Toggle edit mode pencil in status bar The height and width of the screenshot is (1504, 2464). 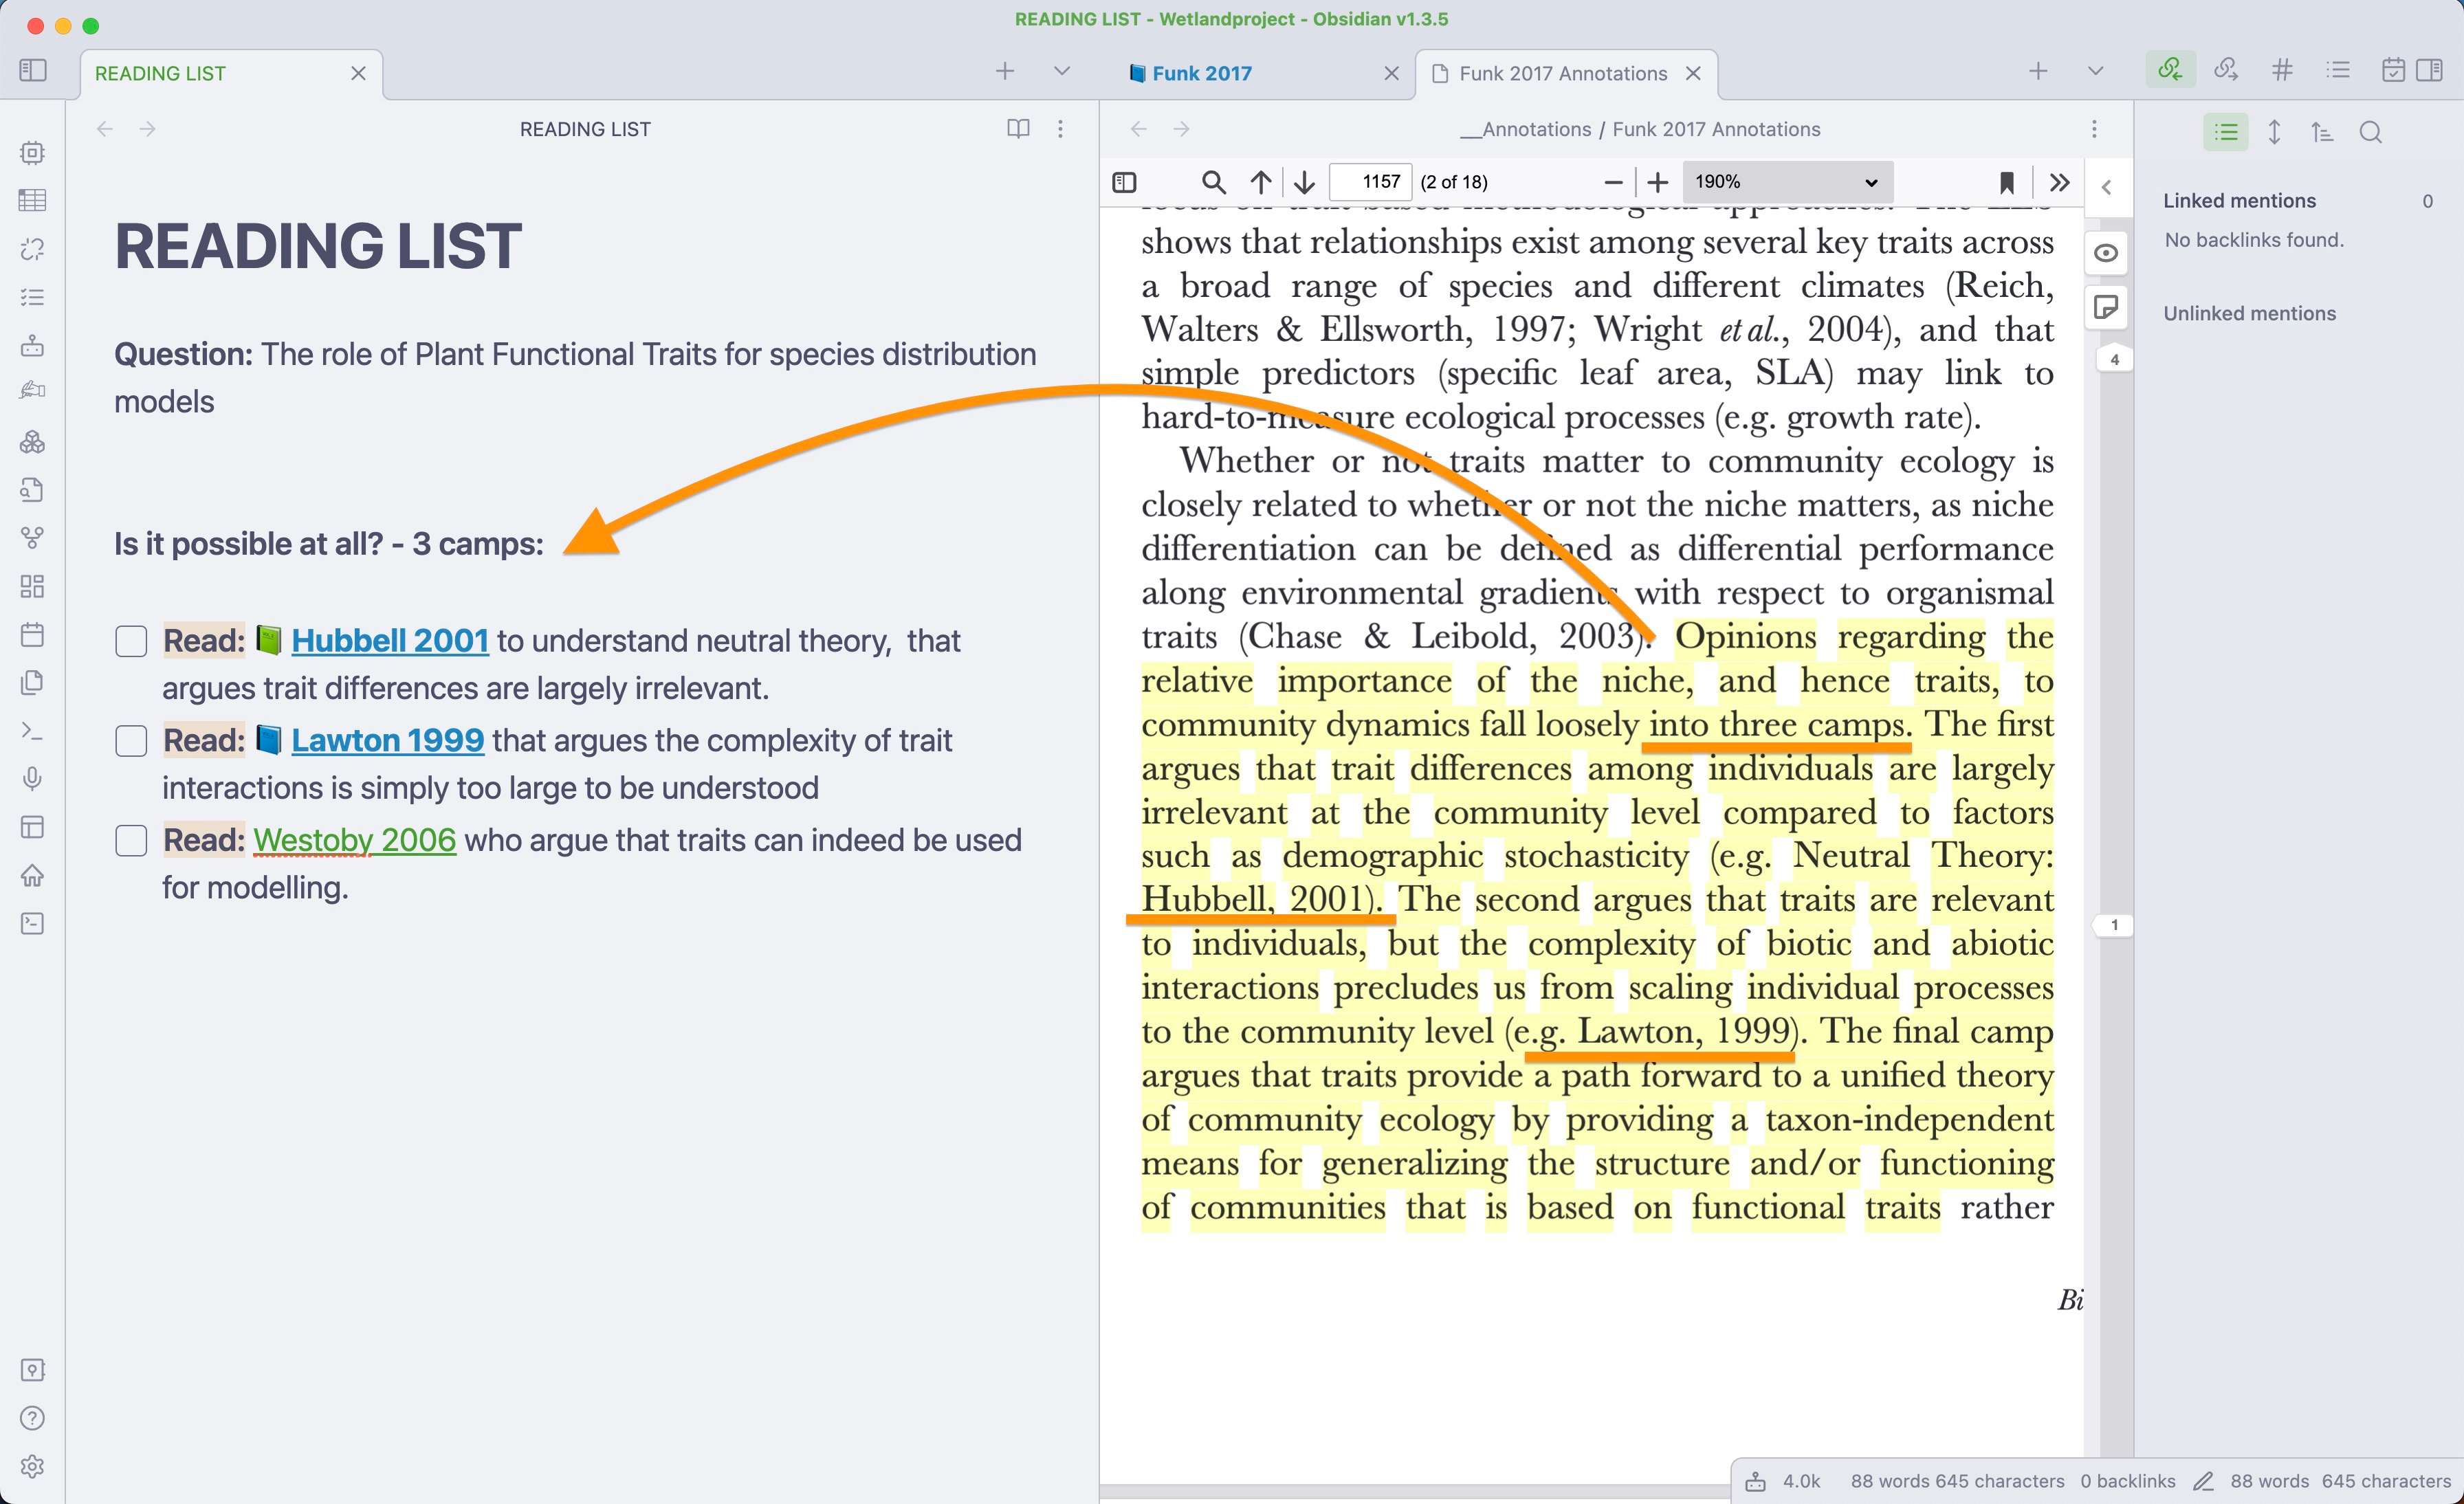coord(2203,1481)
